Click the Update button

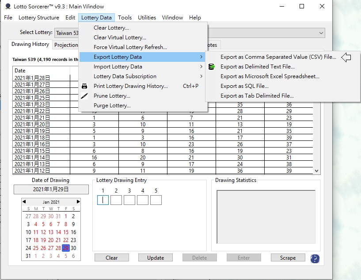pyautogui.click(x=156, y=258)
